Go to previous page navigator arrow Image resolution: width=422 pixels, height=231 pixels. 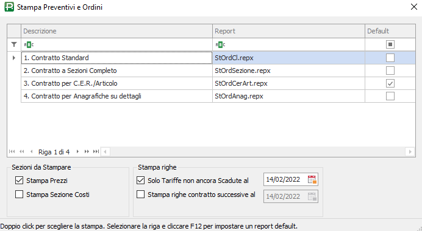point(22,151)
